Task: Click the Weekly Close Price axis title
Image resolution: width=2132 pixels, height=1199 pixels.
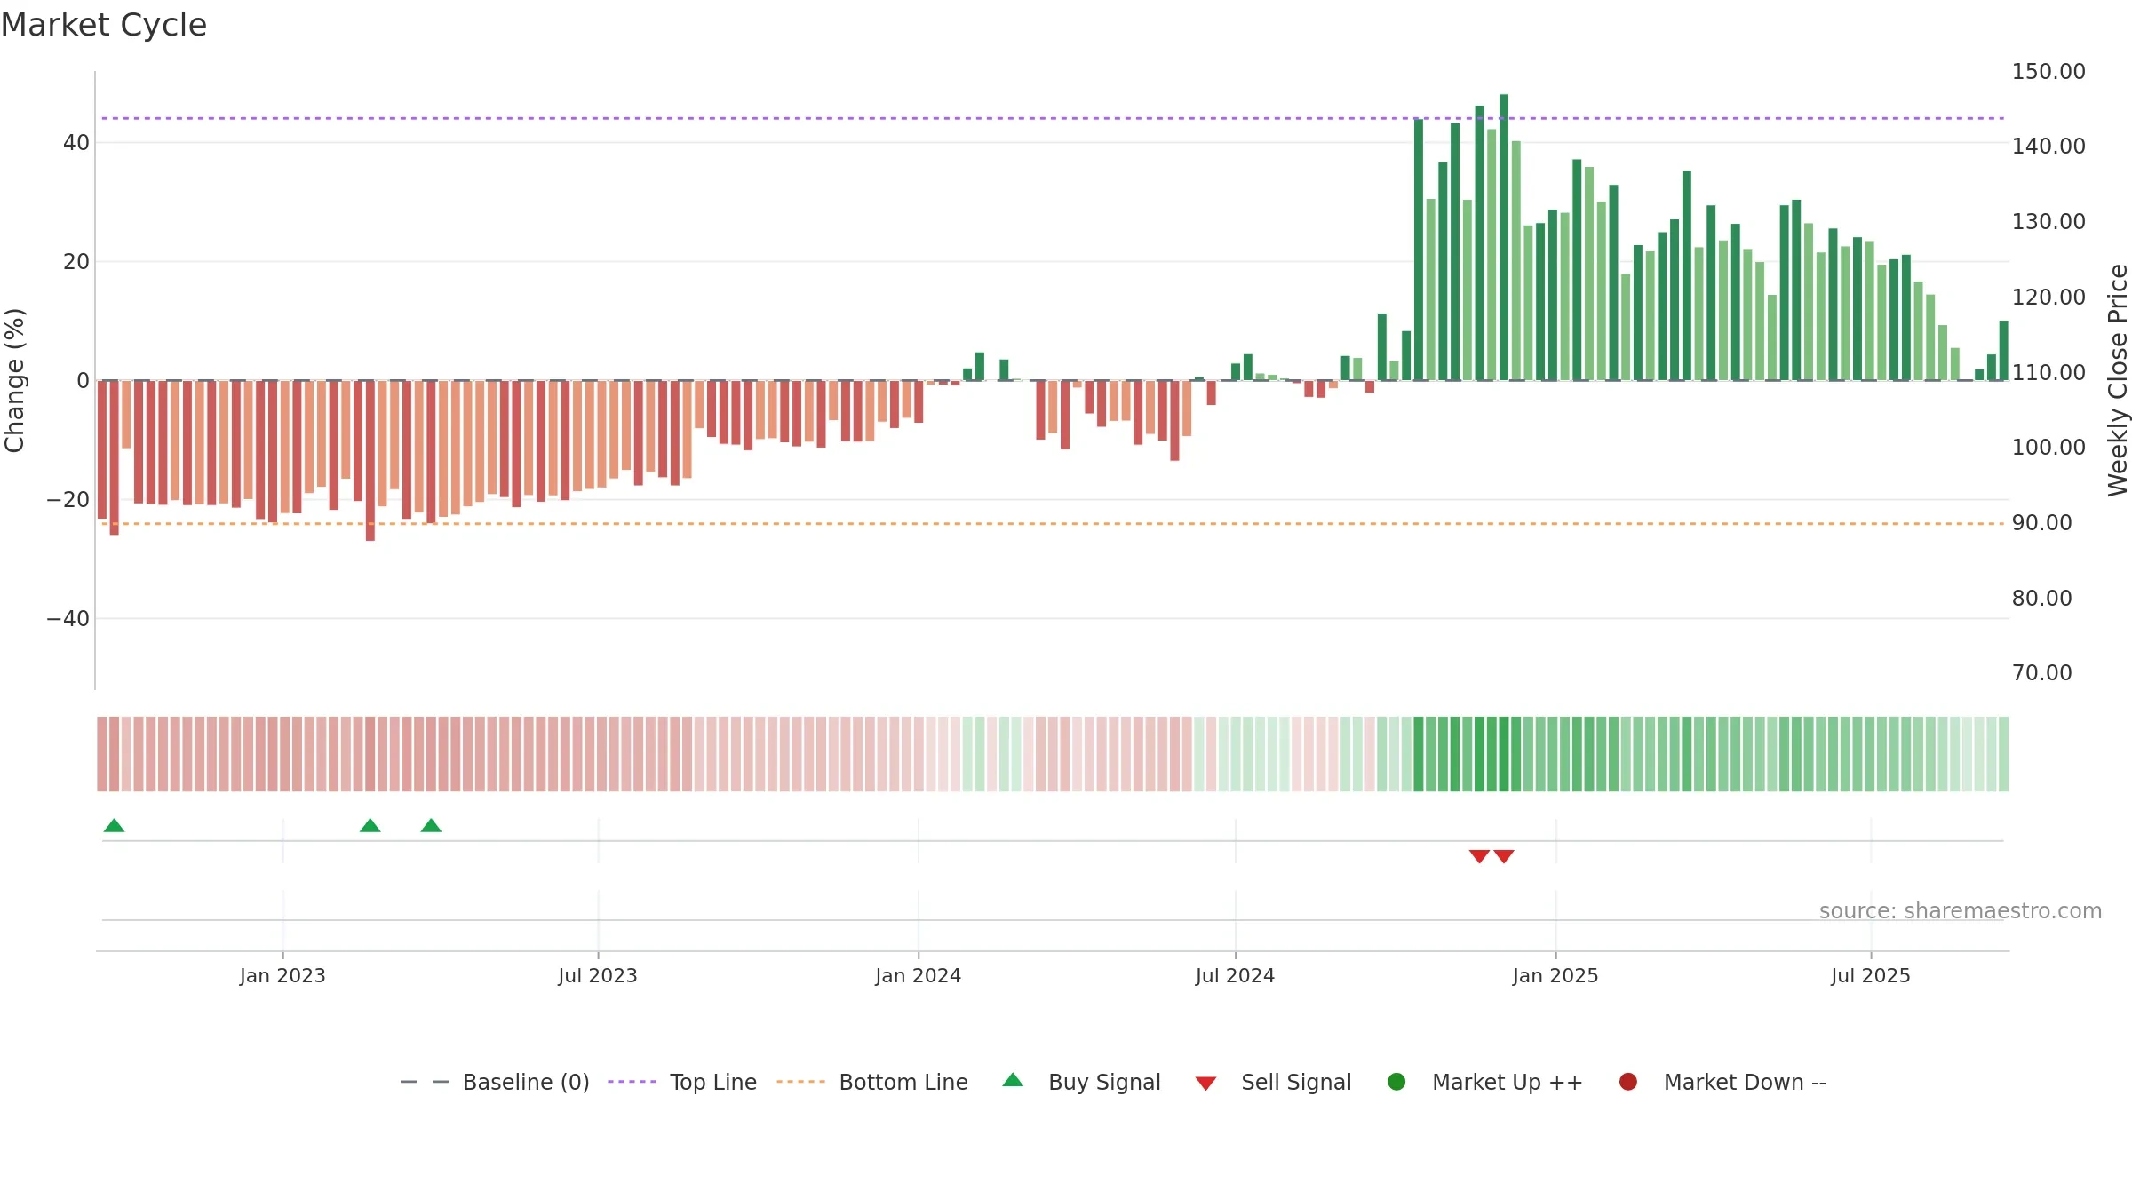Action: pyautogui.click(x=2118, y=380)
